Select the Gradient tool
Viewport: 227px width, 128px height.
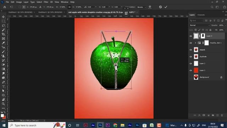point(3,69)
